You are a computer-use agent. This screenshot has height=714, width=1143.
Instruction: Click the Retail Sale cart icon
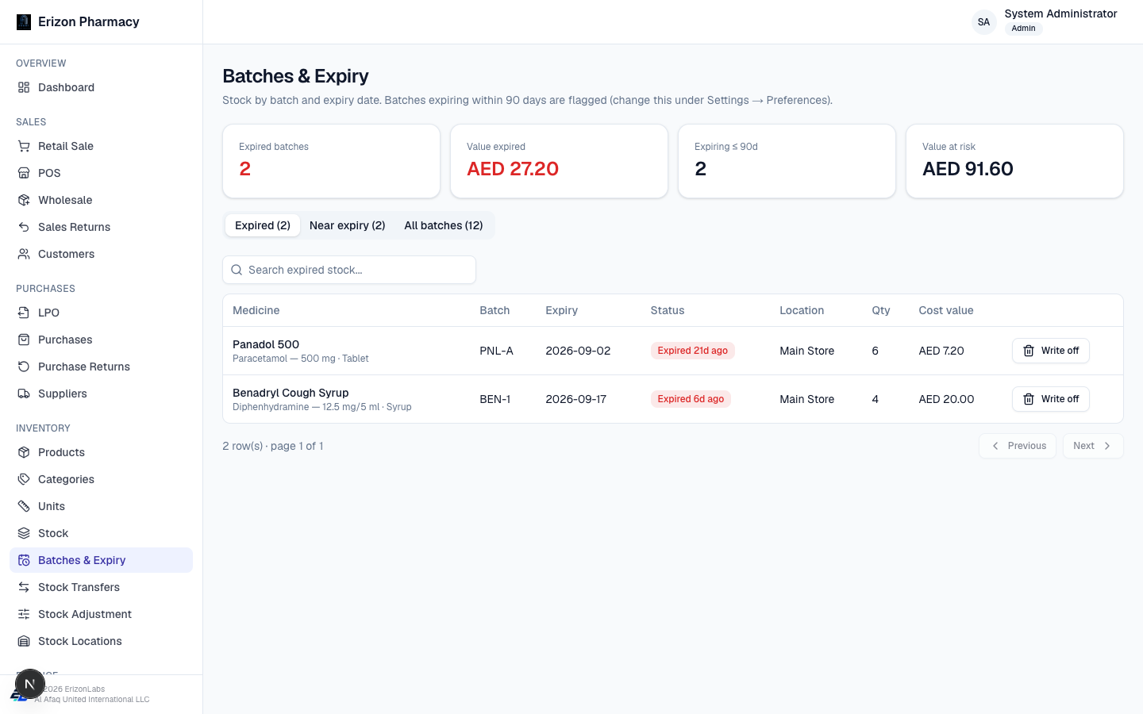coord(24,146)
